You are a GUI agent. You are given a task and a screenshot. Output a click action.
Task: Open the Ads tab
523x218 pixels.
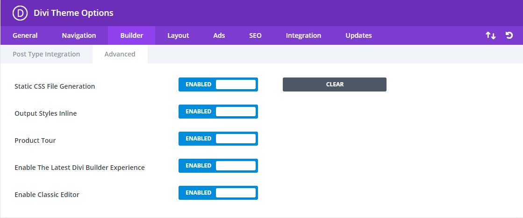(x=219, y=35)
